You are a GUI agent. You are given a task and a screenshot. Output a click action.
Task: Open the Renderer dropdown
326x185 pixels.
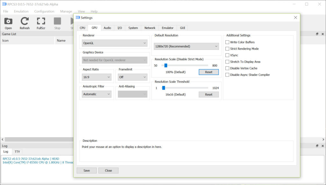[115, 43]
